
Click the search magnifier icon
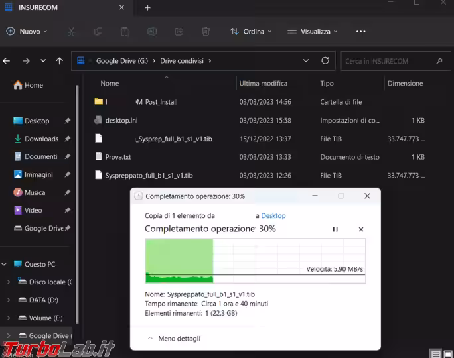[439, 61]
